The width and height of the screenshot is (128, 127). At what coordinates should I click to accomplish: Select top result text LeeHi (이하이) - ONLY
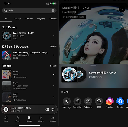tap(23, 33)
